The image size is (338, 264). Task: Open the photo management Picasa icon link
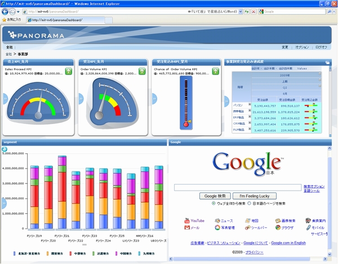[217, 227]
